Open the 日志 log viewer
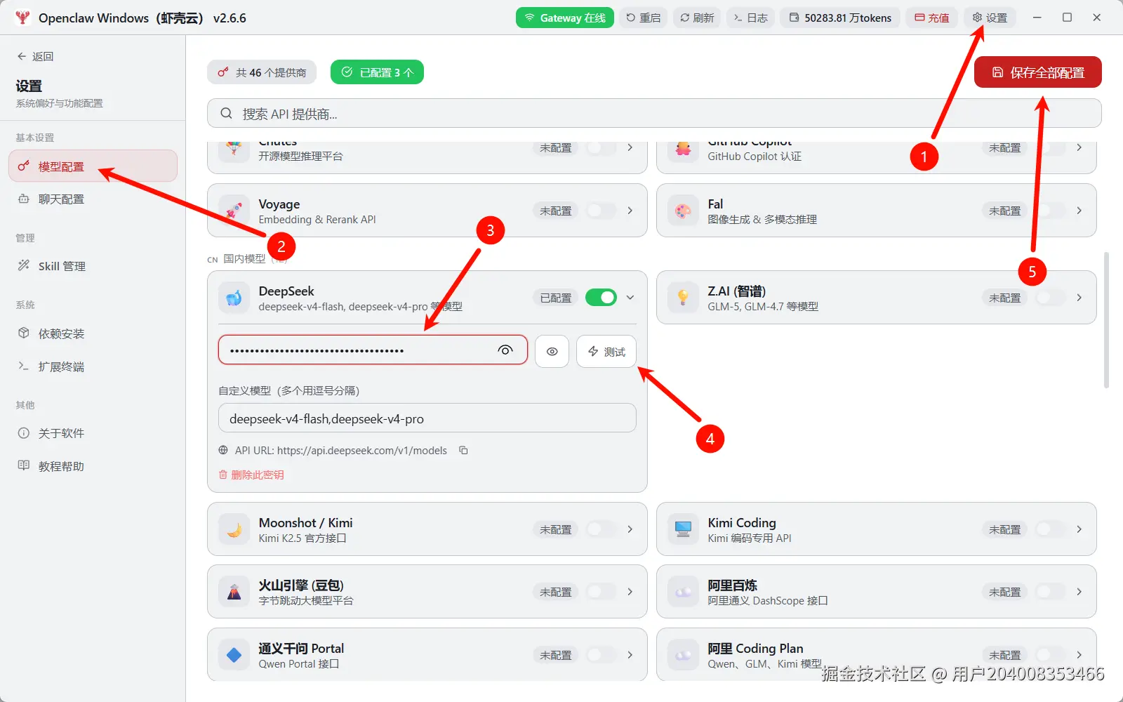The image size is (1123, 702). pyautogui.click(x=750, y=18)
